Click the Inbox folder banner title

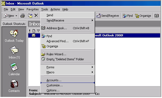pos(35,24)
